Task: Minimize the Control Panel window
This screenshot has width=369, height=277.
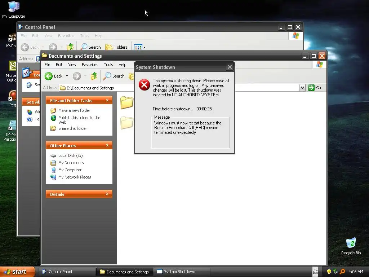Action: [x=281, y=27]
